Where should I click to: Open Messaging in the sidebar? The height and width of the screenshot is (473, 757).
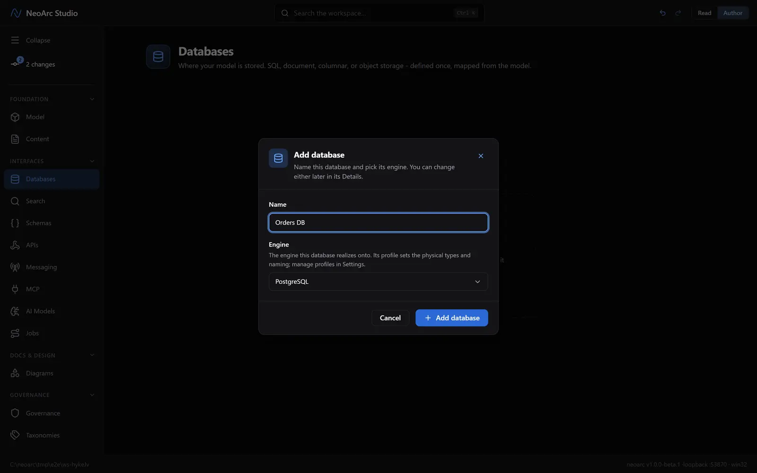coord(52,267)
